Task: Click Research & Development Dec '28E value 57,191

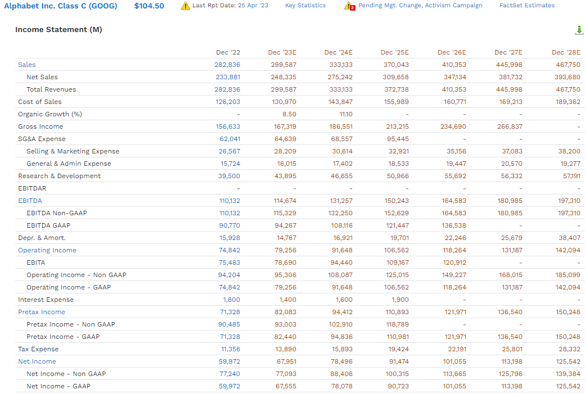Action: coord(571,175)
